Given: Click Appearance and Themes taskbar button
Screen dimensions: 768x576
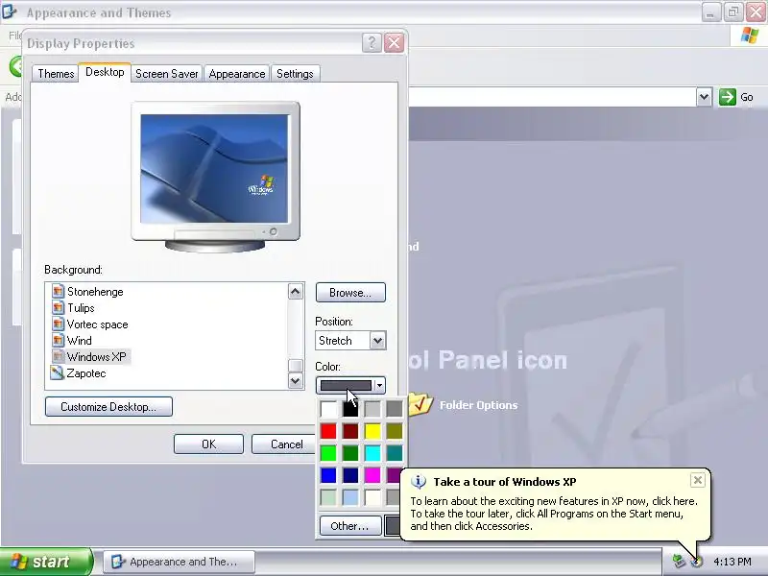Looking at the screenshot, I should 179,562.
